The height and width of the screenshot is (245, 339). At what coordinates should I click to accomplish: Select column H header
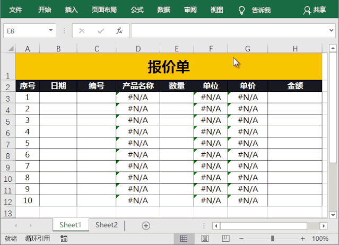295,49
